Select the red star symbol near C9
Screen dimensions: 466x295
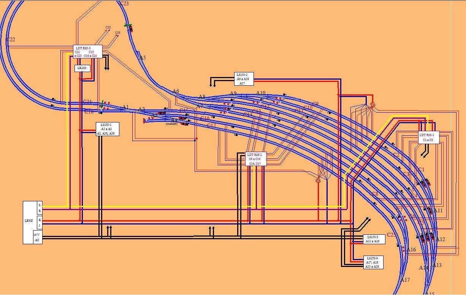click(372, 104)
